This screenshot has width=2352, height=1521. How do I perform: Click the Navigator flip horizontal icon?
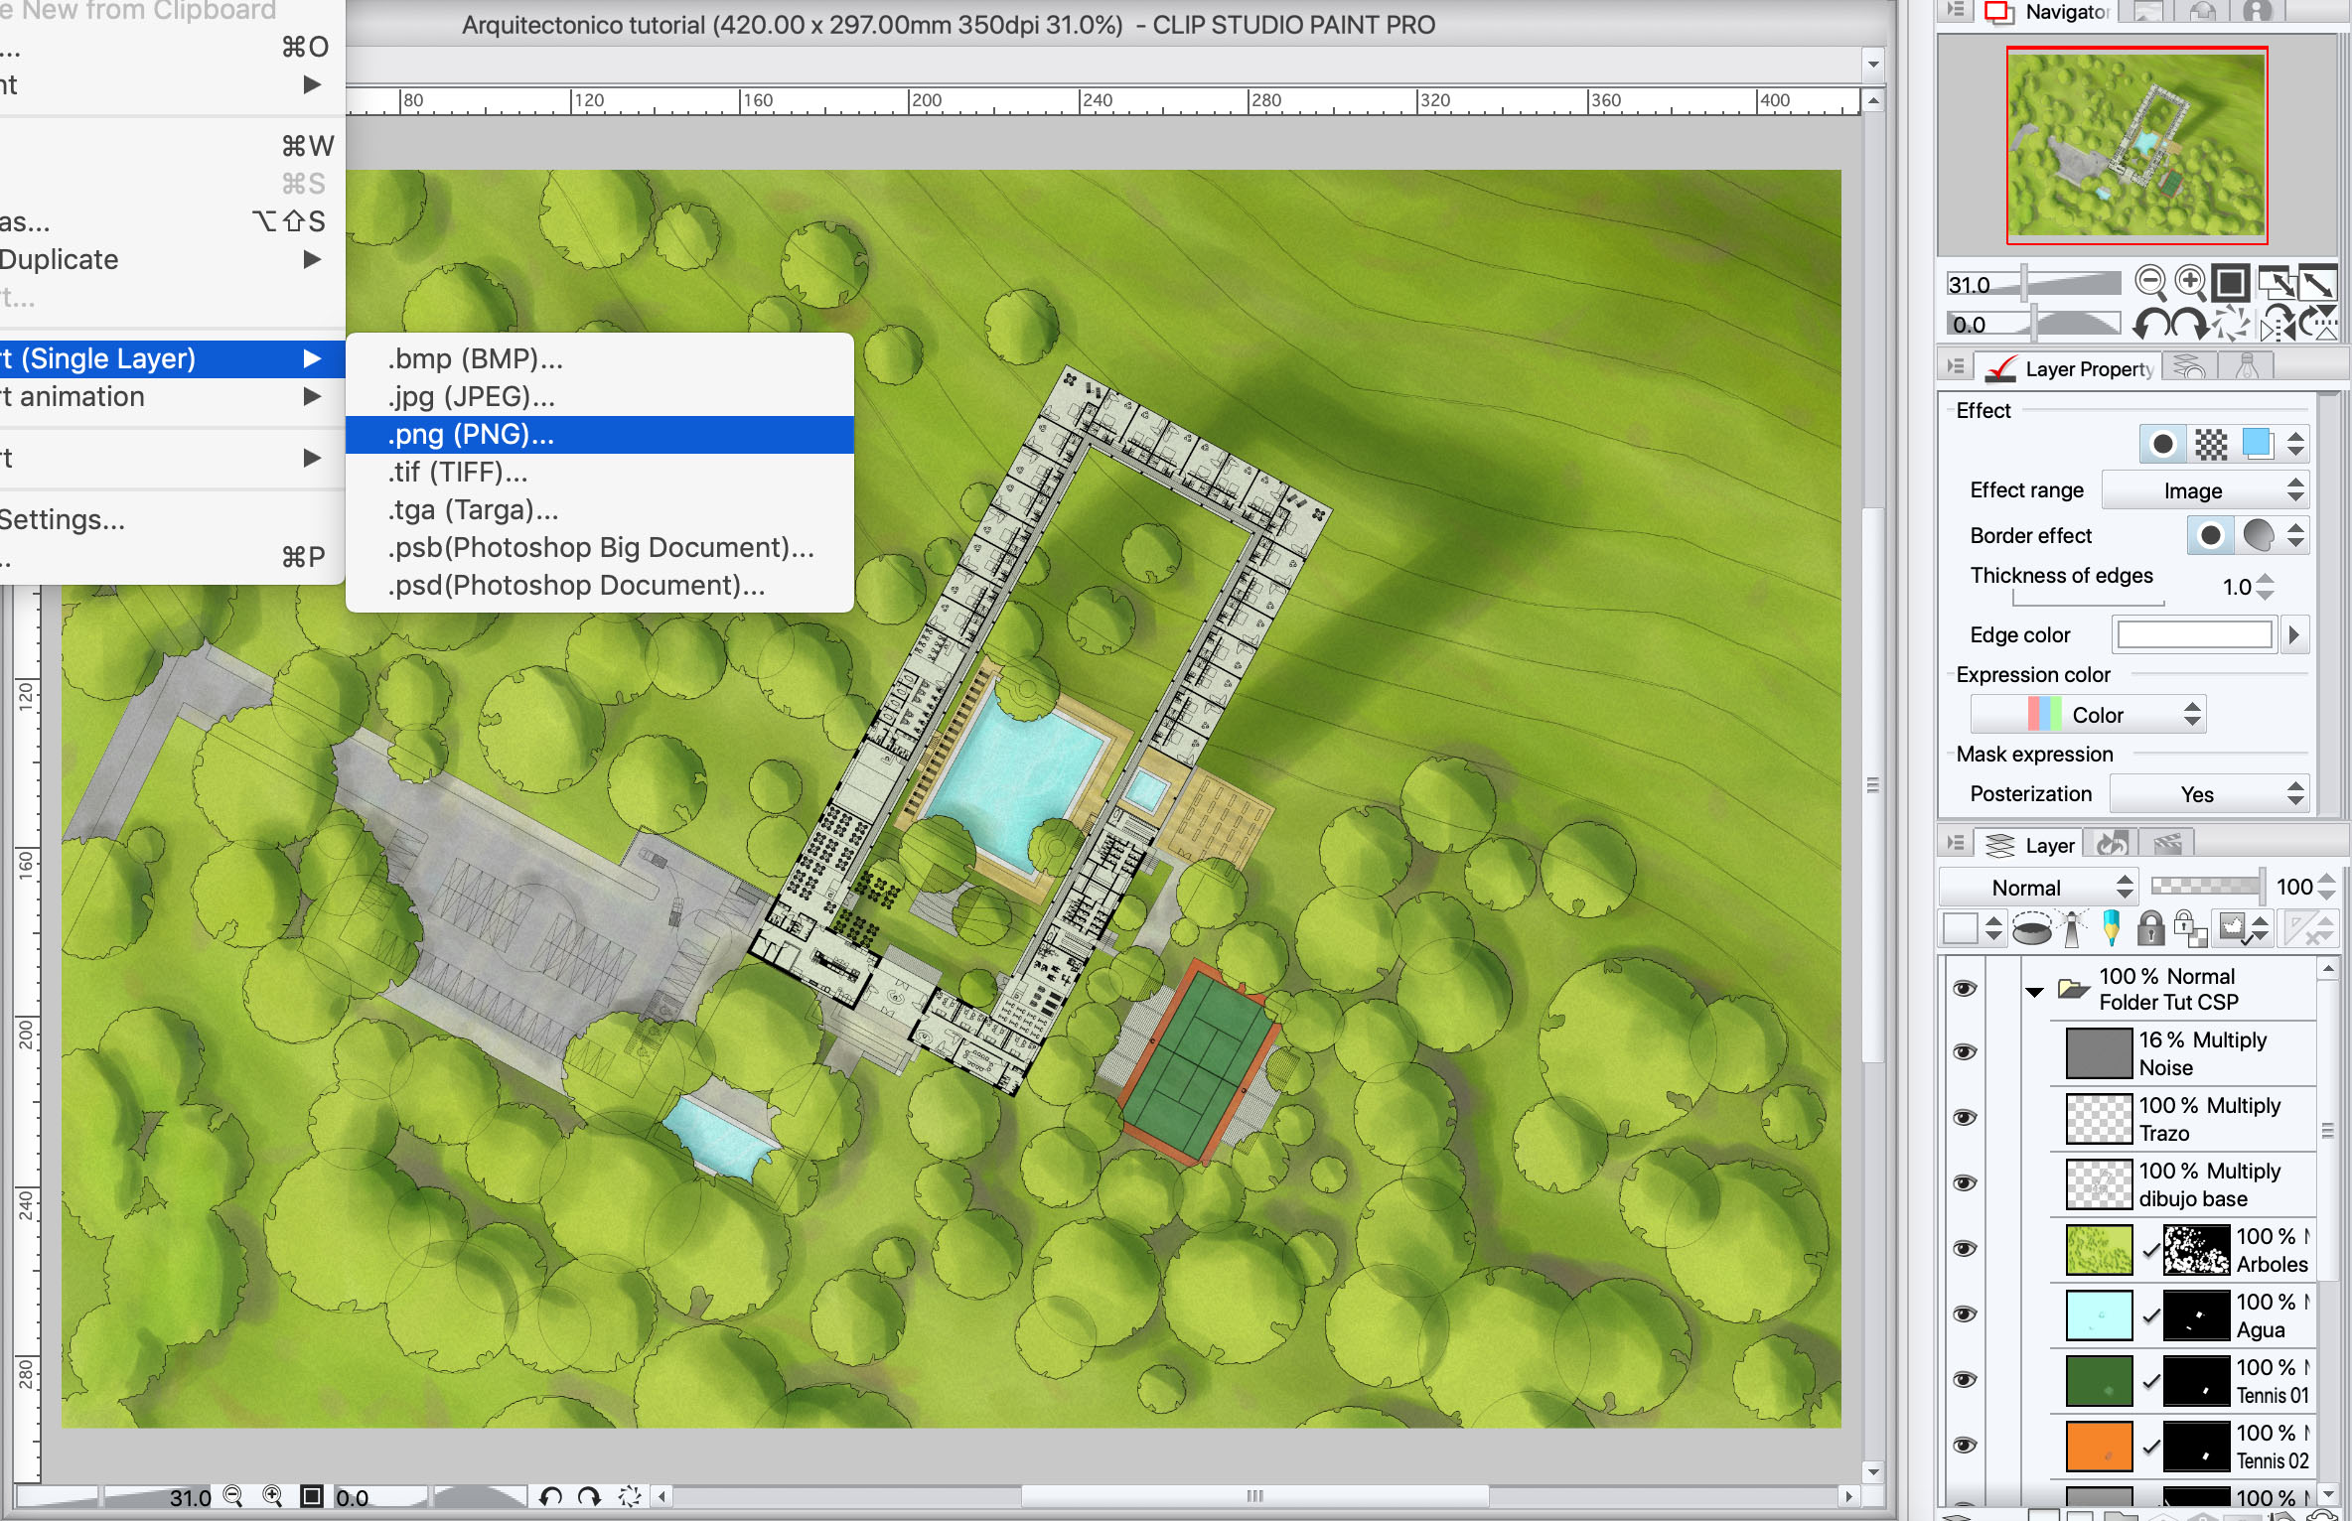pos(2276,324)
